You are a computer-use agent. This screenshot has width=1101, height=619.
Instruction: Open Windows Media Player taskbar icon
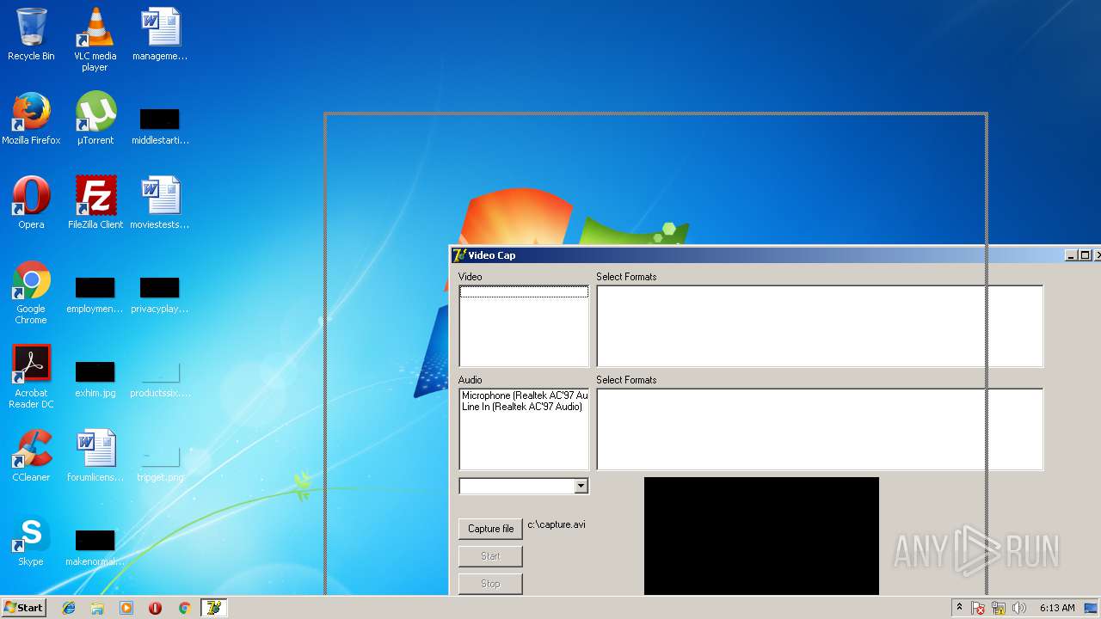tap(126, 608)
